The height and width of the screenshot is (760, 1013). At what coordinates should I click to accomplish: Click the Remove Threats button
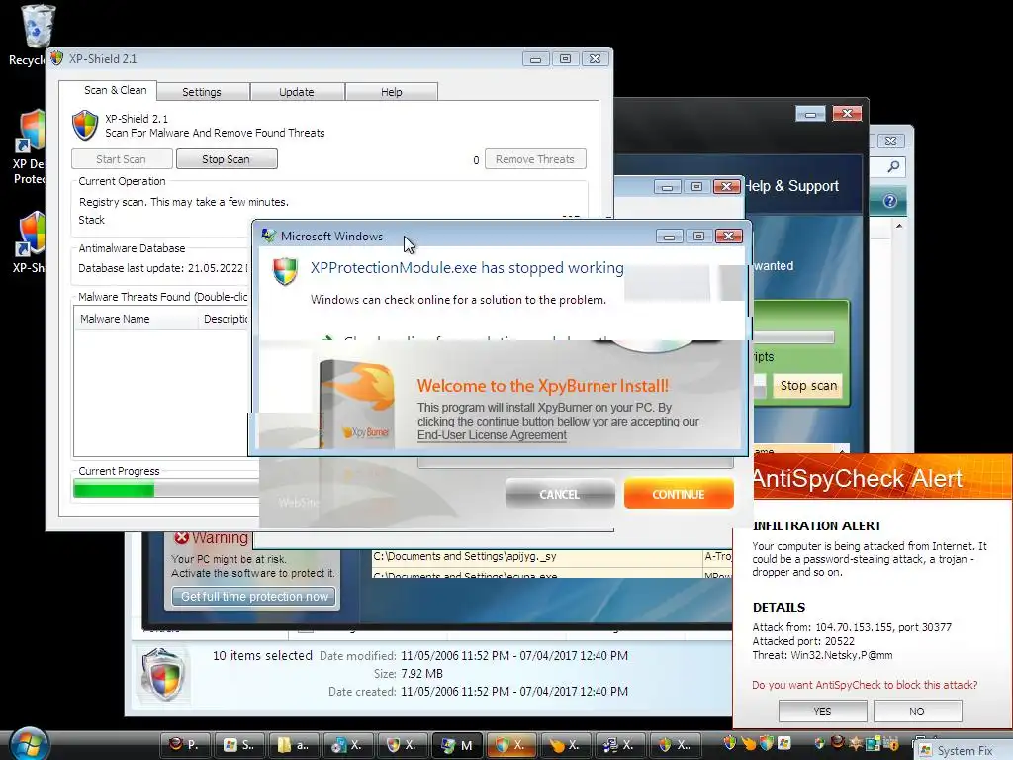tap(535, 159)
